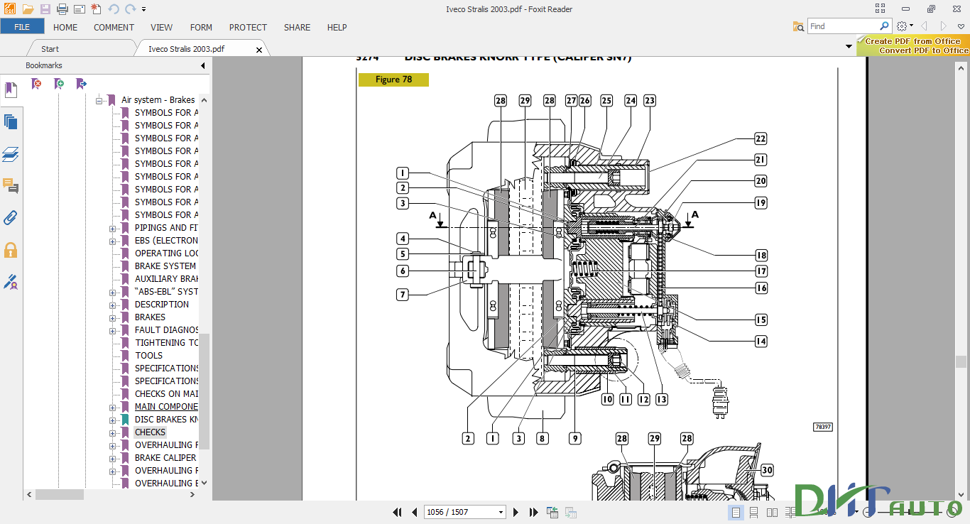Open the comments panel in sidebar
The width and height of the screenshot is (970, 524).
(11, 186)
